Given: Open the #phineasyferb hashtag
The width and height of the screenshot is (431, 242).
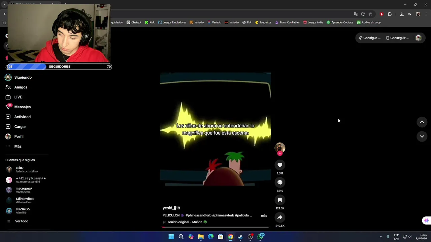Looking at the screenshot, I should pos(223,215).
